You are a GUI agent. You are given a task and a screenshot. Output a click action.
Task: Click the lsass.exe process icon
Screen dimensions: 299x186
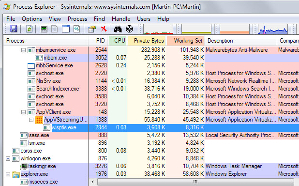pos(24,136)
